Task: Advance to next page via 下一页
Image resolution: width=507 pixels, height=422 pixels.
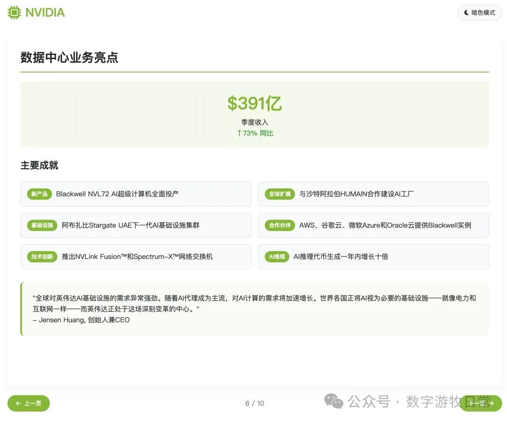Action: click(480, 403)
